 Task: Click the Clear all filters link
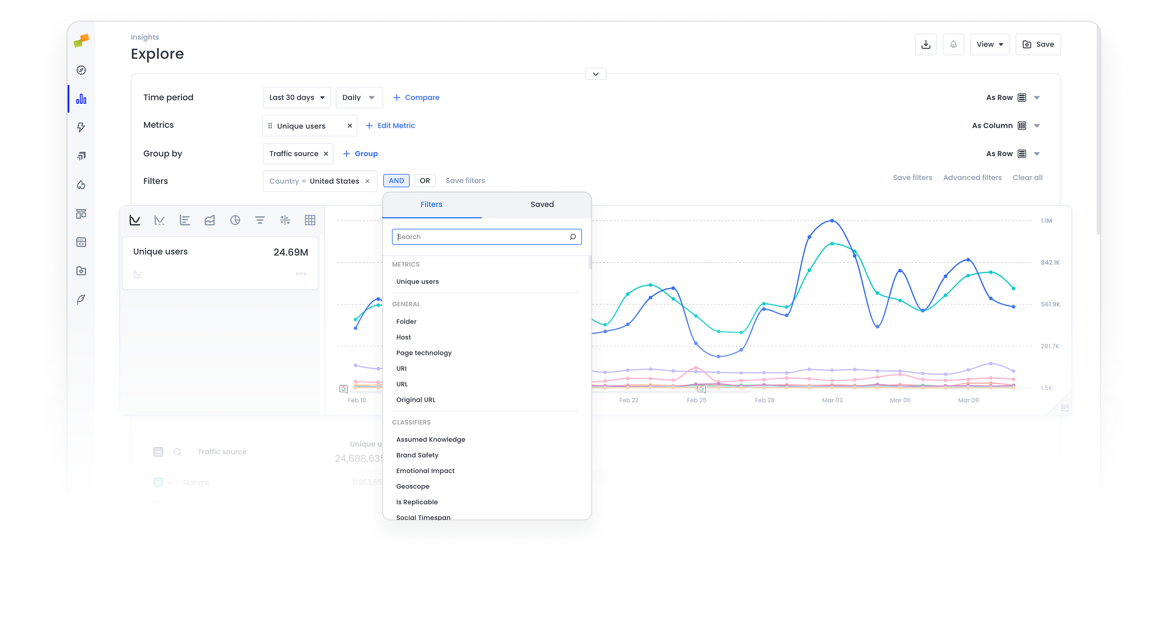tap(1027, 177)
